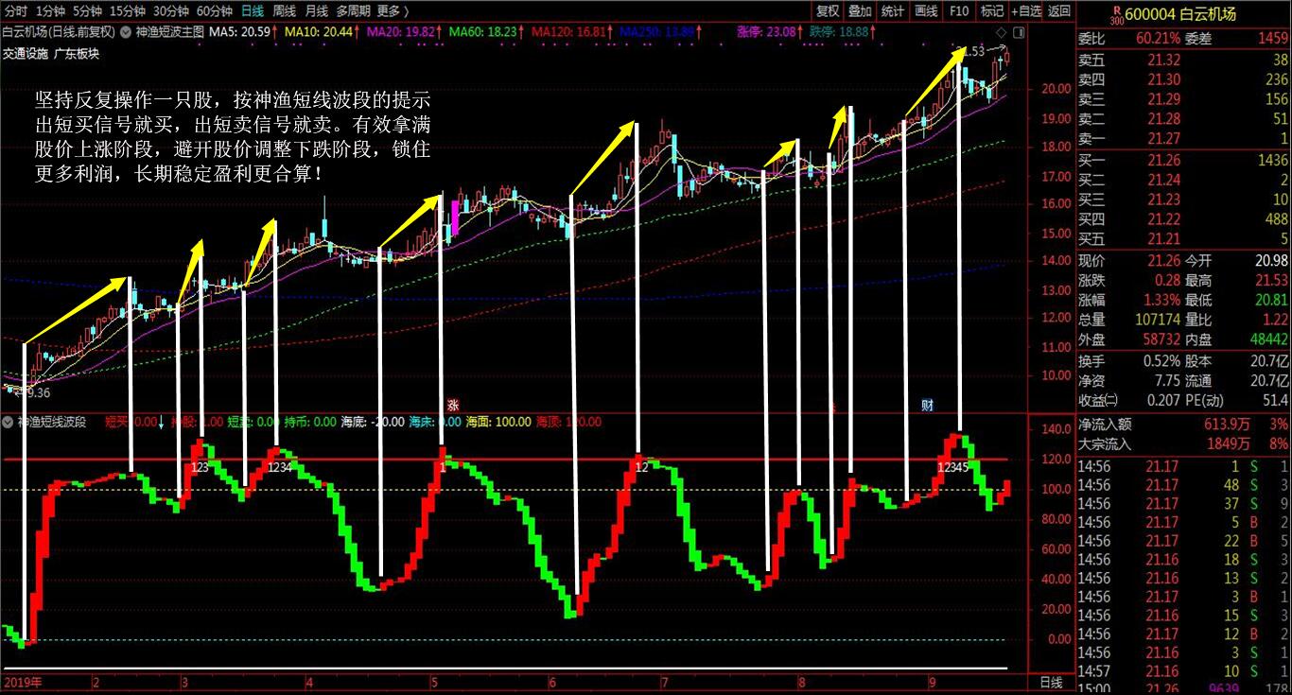Open the main chart indicator dropdown arrow
Image resolution: width=1292 pixels, height=695 pixels.
coord(125,31)
